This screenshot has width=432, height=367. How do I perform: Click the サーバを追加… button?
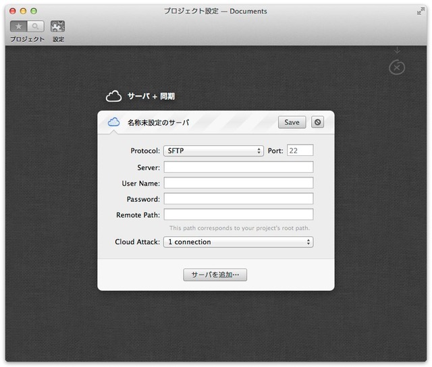click(x=215, y=275)
